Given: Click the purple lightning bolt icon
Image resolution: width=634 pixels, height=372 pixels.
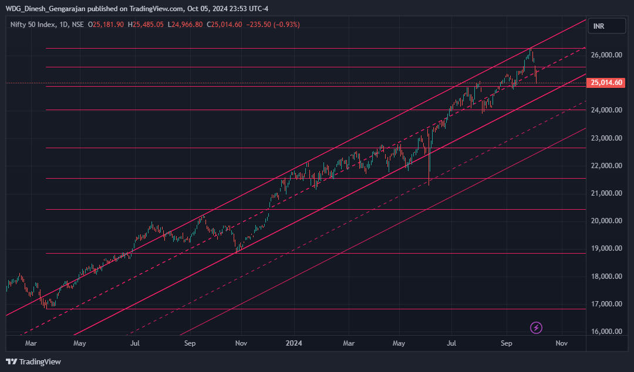Looking at the screenshot, I should (x=536, y=327).
